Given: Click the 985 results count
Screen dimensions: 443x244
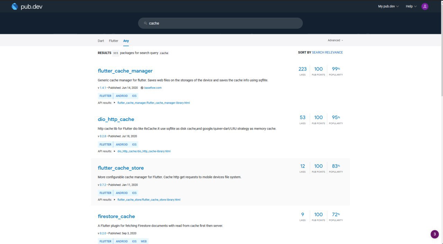Looking at the screenshot, I should pos(116,53).
